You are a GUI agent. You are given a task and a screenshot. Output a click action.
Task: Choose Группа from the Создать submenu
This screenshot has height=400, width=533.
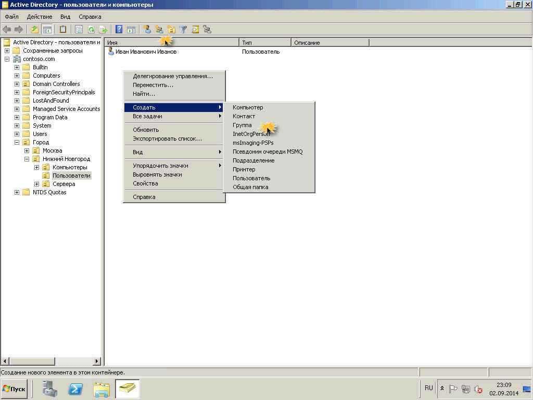click(x=242, y=125)
